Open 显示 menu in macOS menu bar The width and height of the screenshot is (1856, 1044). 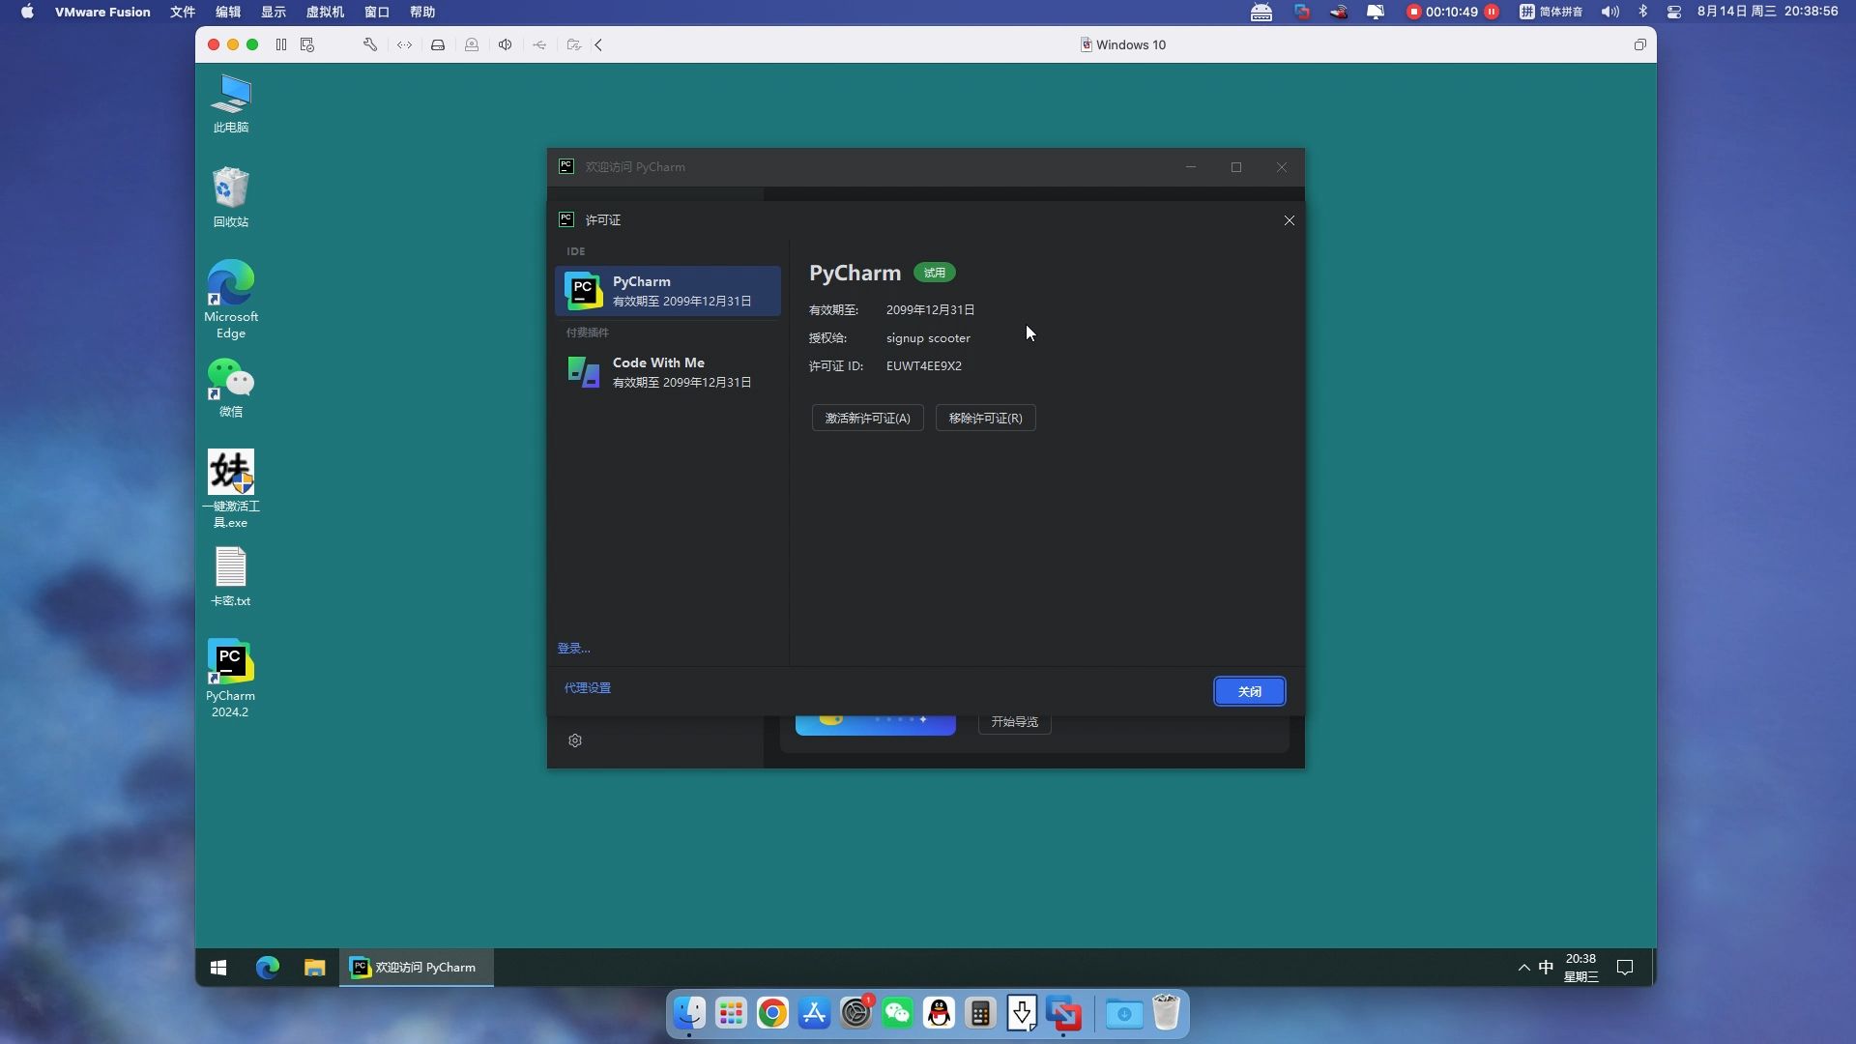[x=274, y=12]
